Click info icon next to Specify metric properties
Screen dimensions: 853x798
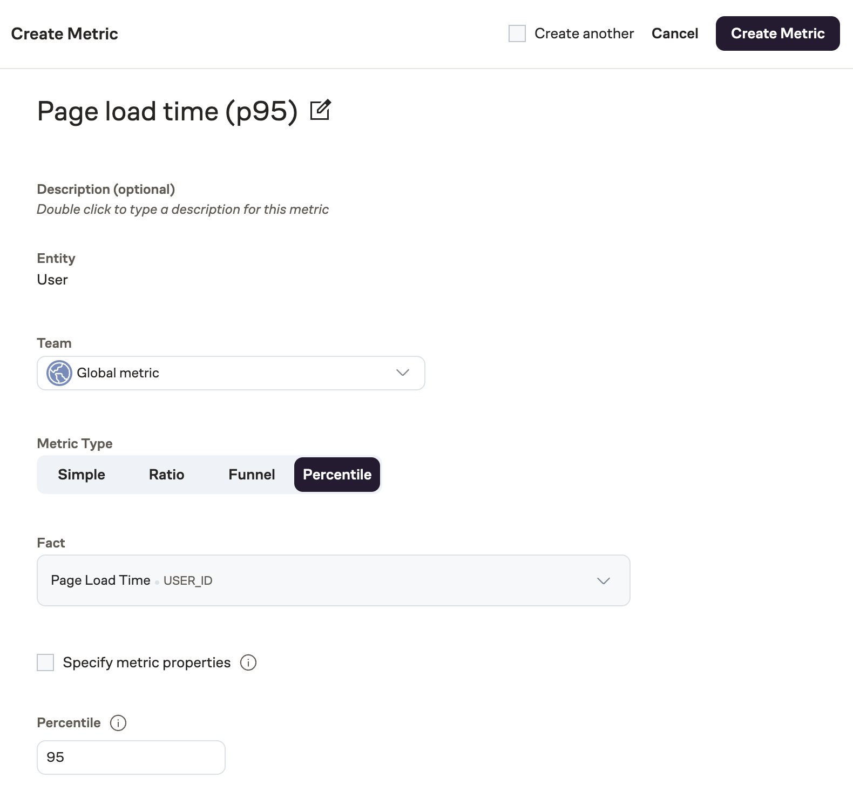248,662
